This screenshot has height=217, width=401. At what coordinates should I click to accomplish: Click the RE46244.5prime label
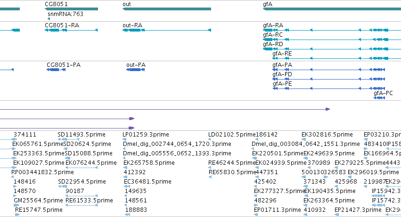pos(232,163)
